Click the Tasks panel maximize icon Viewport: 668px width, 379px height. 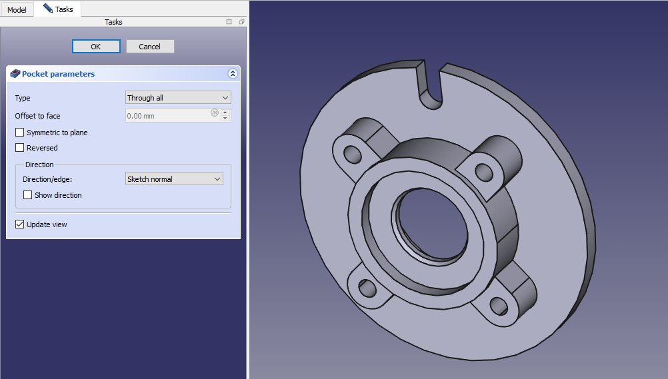229,22
